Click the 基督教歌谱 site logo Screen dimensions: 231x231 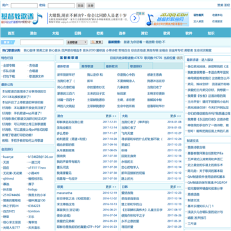tap(22, 19)
